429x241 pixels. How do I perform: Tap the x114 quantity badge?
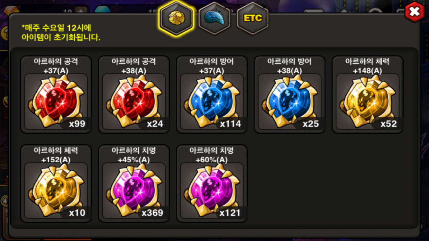pos(230,124)
